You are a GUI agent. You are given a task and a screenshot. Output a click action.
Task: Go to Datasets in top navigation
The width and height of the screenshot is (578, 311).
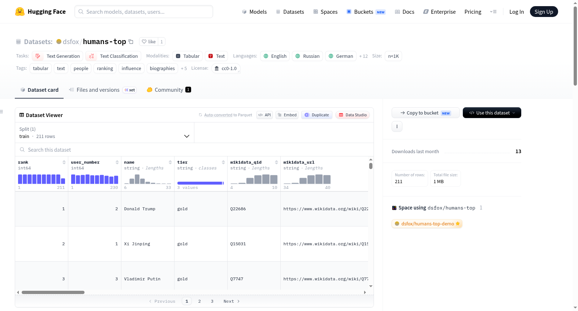[x=290, y=12]
